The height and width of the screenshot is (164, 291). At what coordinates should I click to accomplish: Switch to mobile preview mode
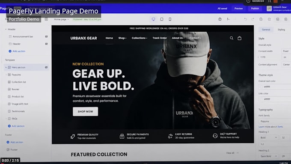(170, 19)
